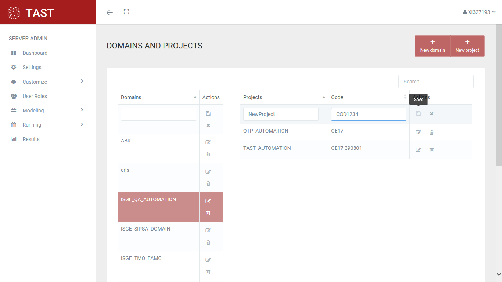Expand the Modeling chevron
This screenshot has height=282, width=502.
82,110
